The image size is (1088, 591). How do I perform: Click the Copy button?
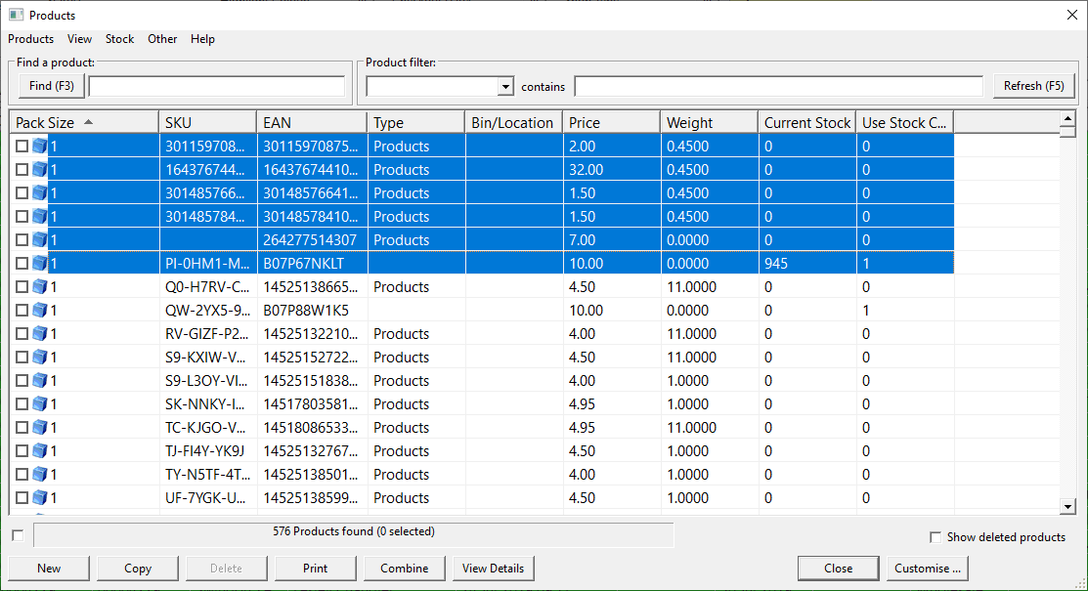tap(138, 569)
